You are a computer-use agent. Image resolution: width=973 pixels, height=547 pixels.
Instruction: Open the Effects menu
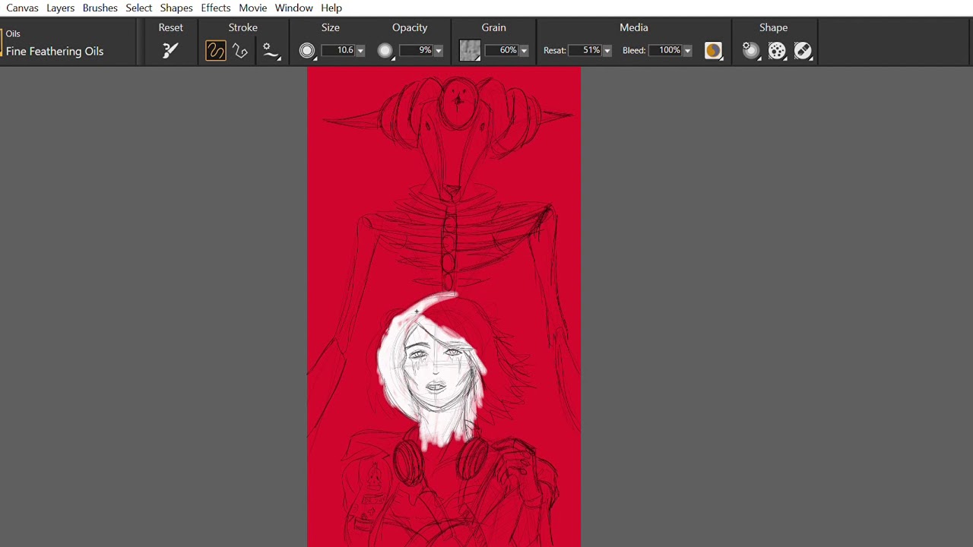216,8
